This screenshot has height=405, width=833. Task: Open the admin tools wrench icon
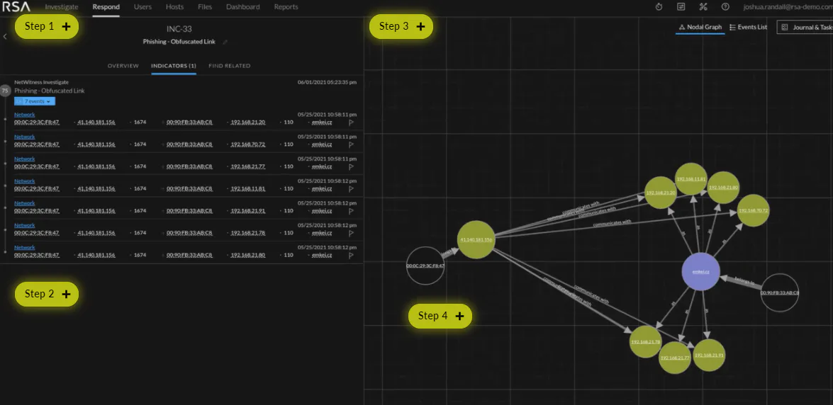(x=703, y=7)
